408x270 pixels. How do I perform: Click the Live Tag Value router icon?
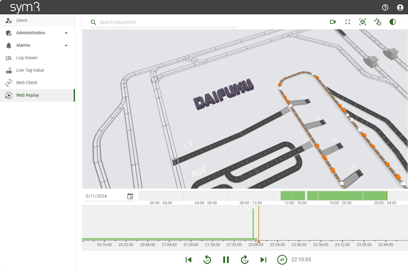9,70
